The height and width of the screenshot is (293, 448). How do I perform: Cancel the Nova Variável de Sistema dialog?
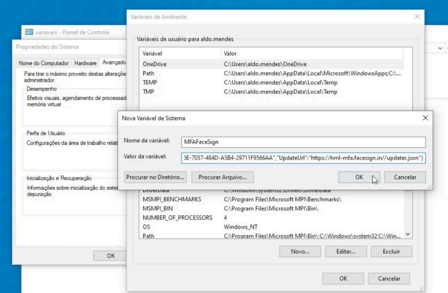tap(405, 177)
